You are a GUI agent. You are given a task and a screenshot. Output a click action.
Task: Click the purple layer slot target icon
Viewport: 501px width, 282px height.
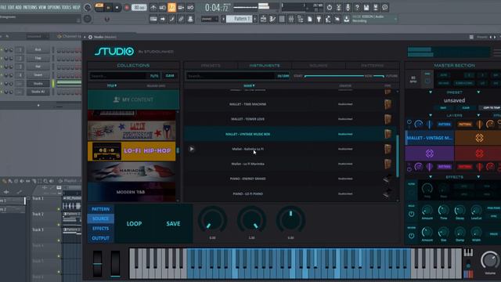point(430,154)
